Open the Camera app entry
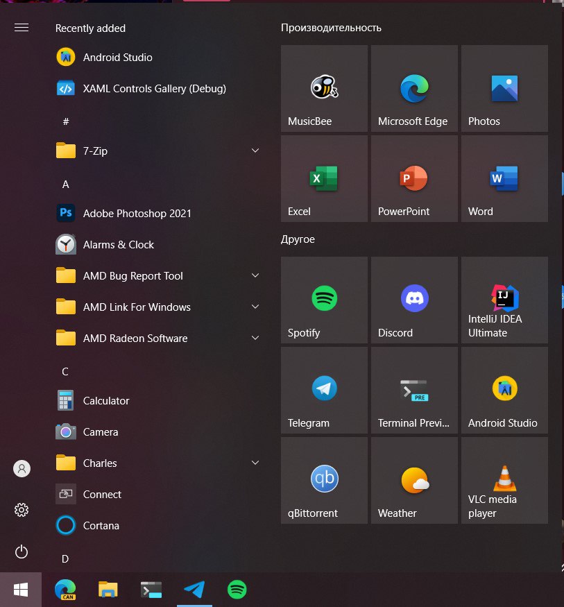 click(x=159, y=432)
